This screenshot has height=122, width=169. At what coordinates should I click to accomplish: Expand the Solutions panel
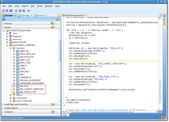pos(3,112)
